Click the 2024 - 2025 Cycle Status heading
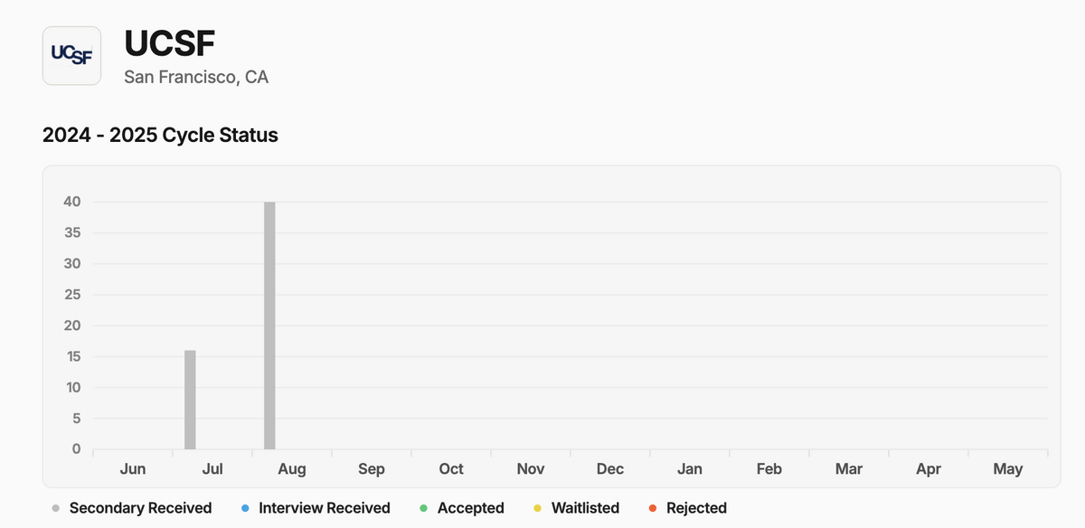Screen dimensions: 1085x528 [160, 136]
